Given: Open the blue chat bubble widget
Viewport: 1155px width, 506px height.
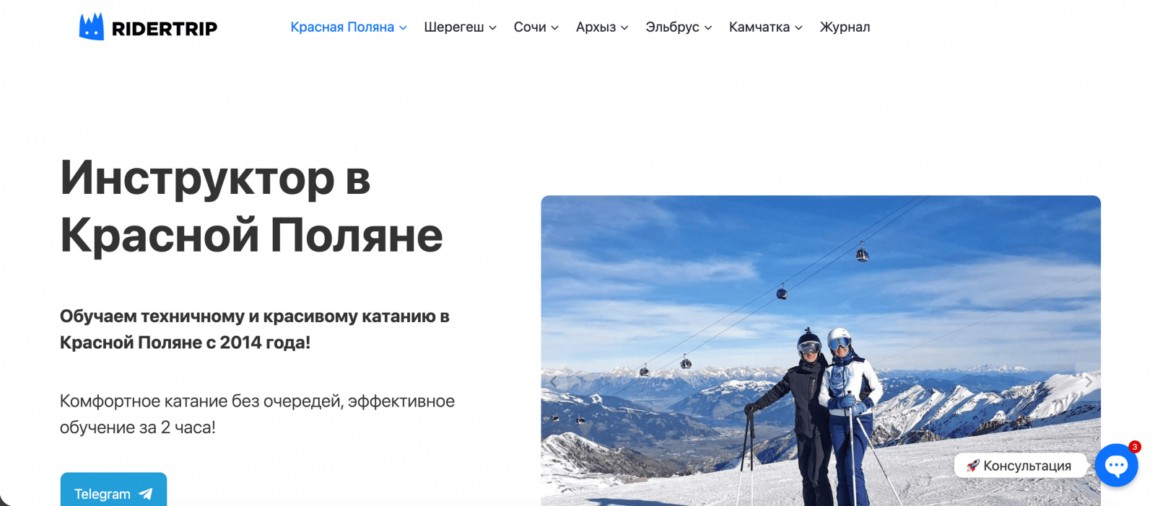Looking at the screenshot, I should [1116, 465].
